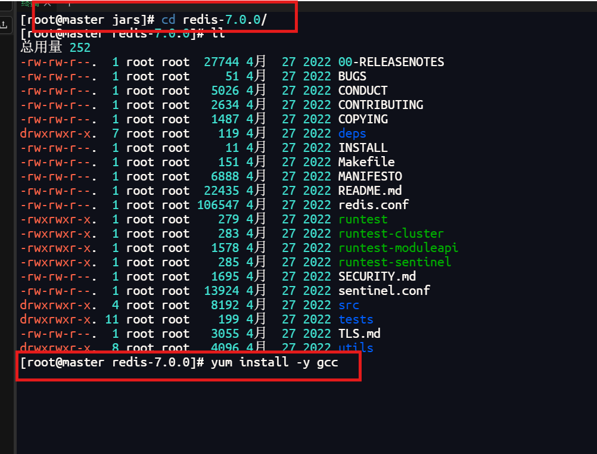
Task: Click the size value 8192 on src row
Action: point(225,305)
